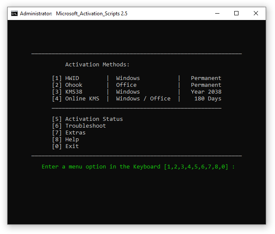Select the [2] Ohook menu entry
The height and width of the screenshot is (234, 275).
tap(67, 85)
